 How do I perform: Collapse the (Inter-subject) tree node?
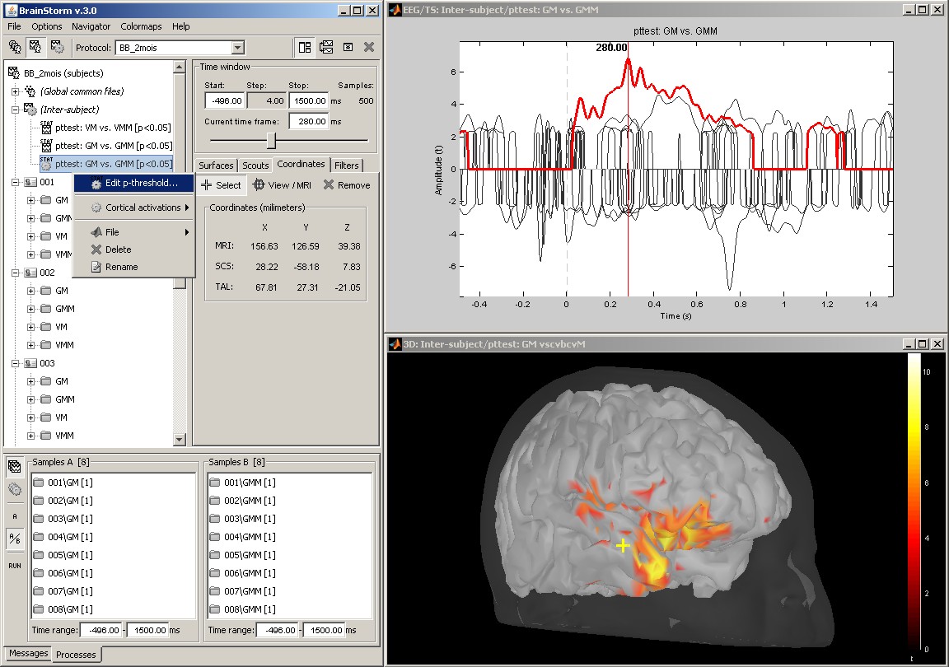click(15, 110)
